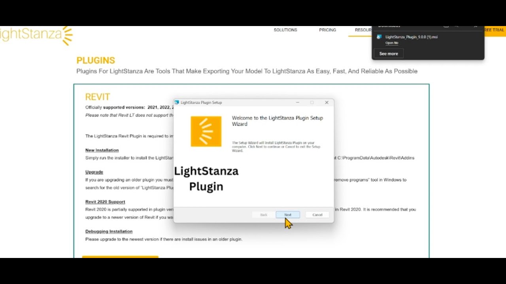Click the setup window's maximize button
Image resolution: width=506 pixels, height=284 pixels.
click(x=312, y=103)
